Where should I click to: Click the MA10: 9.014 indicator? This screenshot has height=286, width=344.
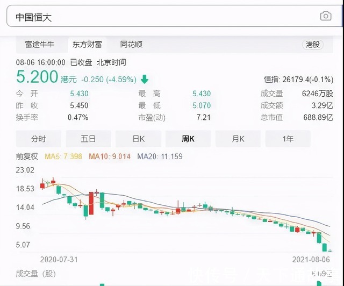tap(110, 156)
